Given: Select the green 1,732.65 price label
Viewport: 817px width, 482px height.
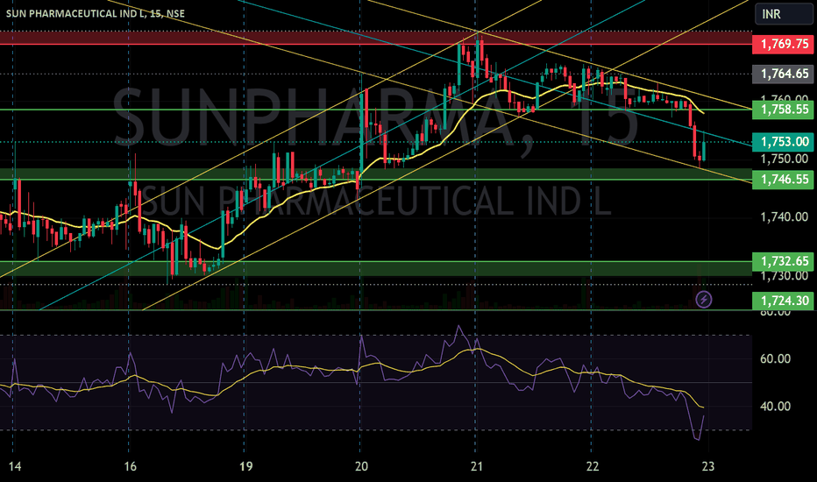Looking at the screenshot, I should (785, 261).
